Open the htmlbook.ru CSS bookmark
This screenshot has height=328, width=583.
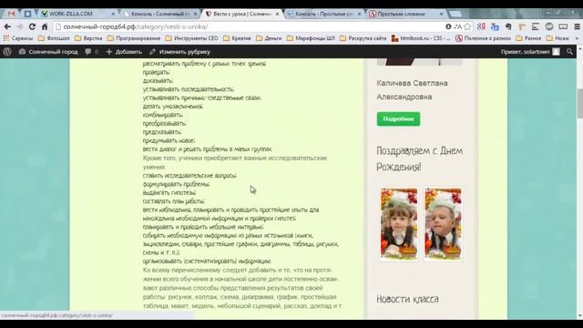pos(421,38)
